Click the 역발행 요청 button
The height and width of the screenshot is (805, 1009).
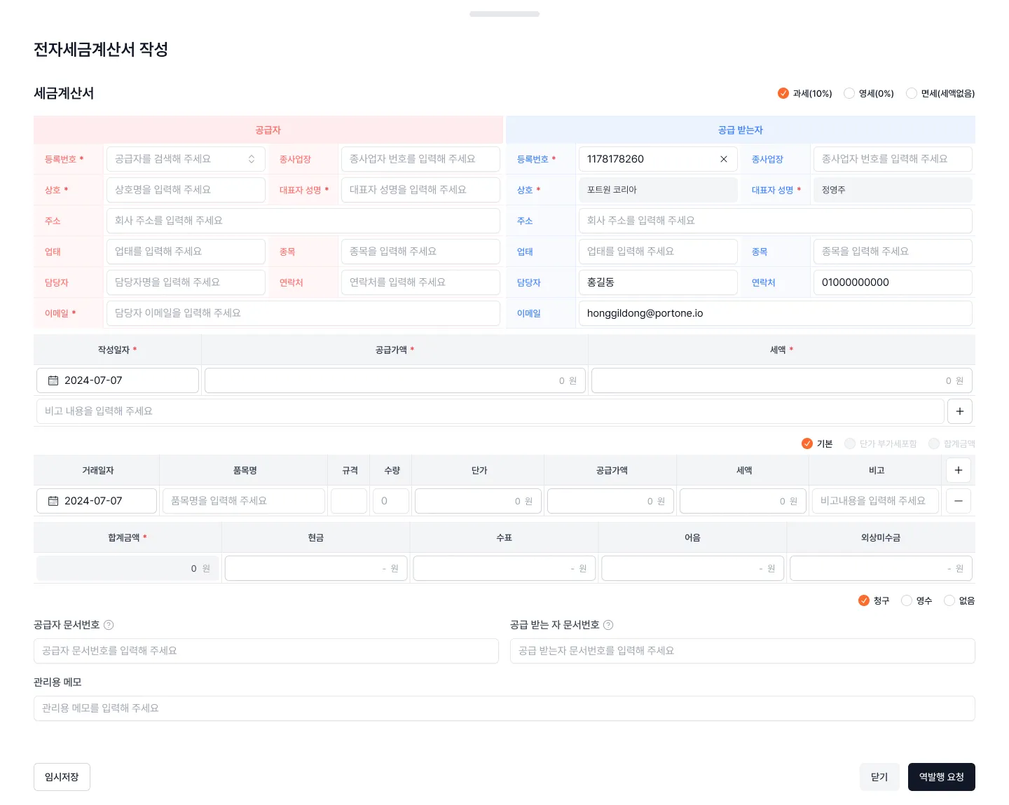pyautogui.click(x=941, y=777)
